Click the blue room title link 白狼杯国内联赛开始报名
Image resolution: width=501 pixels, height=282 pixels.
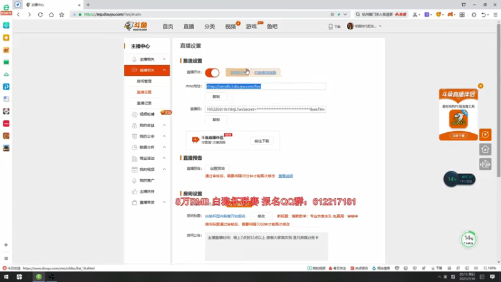click(x=225, y=216)
